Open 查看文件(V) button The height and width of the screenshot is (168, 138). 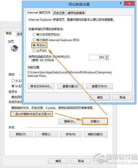pyautogui.click(x=99, y=86)
